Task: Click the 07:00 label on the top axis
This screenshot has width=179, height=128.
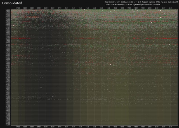Action: coord(60,8)
